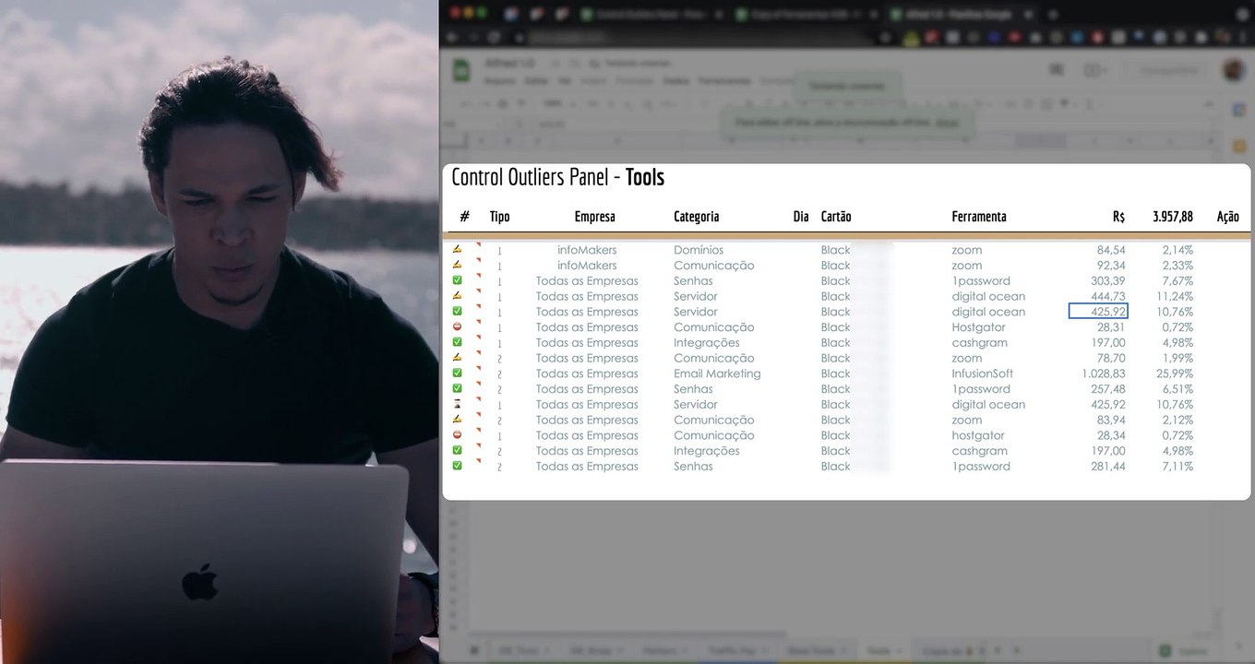
Task: Click the no-entry icon in the hostgator 28,34 row
Action: pyautogui.click(x=457, y=435)
